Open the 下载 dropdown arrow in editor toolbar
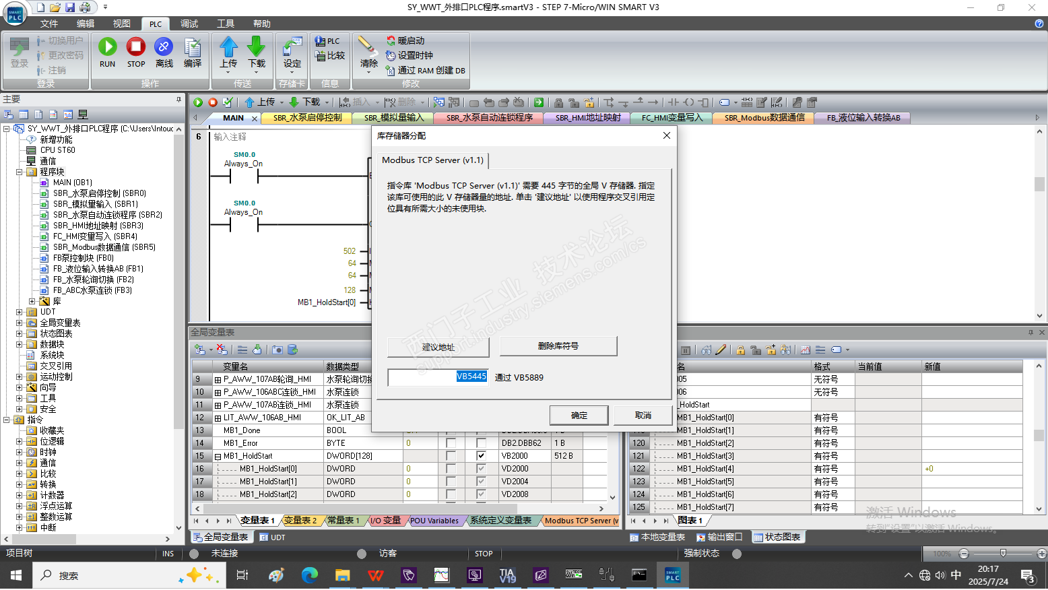 (327, 102)
